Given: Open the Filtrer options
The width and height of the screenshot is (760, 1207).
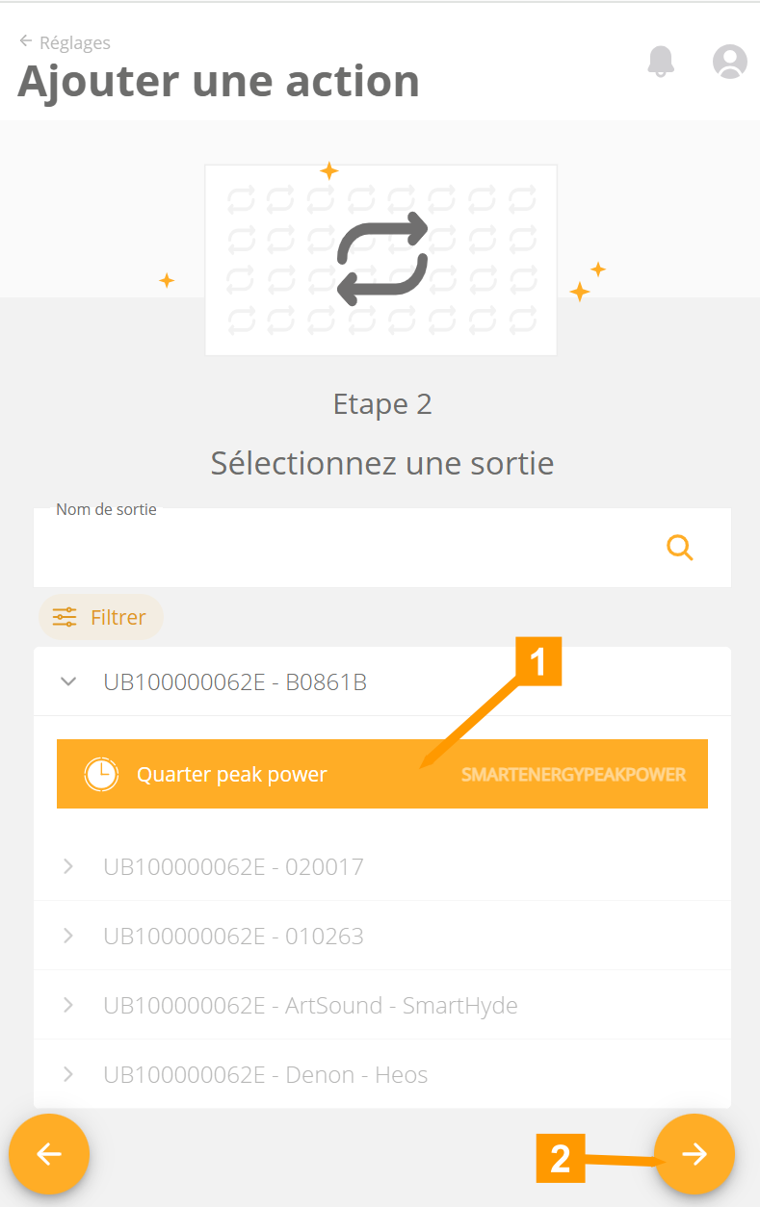Looking at the screenshot, I should coord(118,617).
